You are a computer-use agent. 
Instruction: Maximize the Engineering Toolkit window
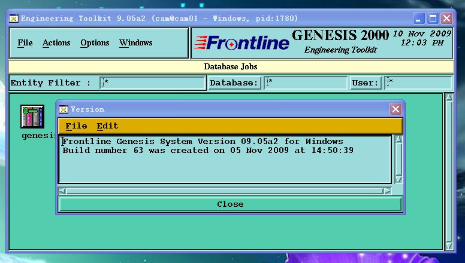click(x=433, y=19)
